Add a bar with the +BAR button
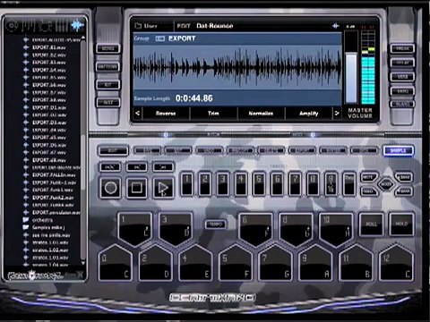 coord(404,177)
